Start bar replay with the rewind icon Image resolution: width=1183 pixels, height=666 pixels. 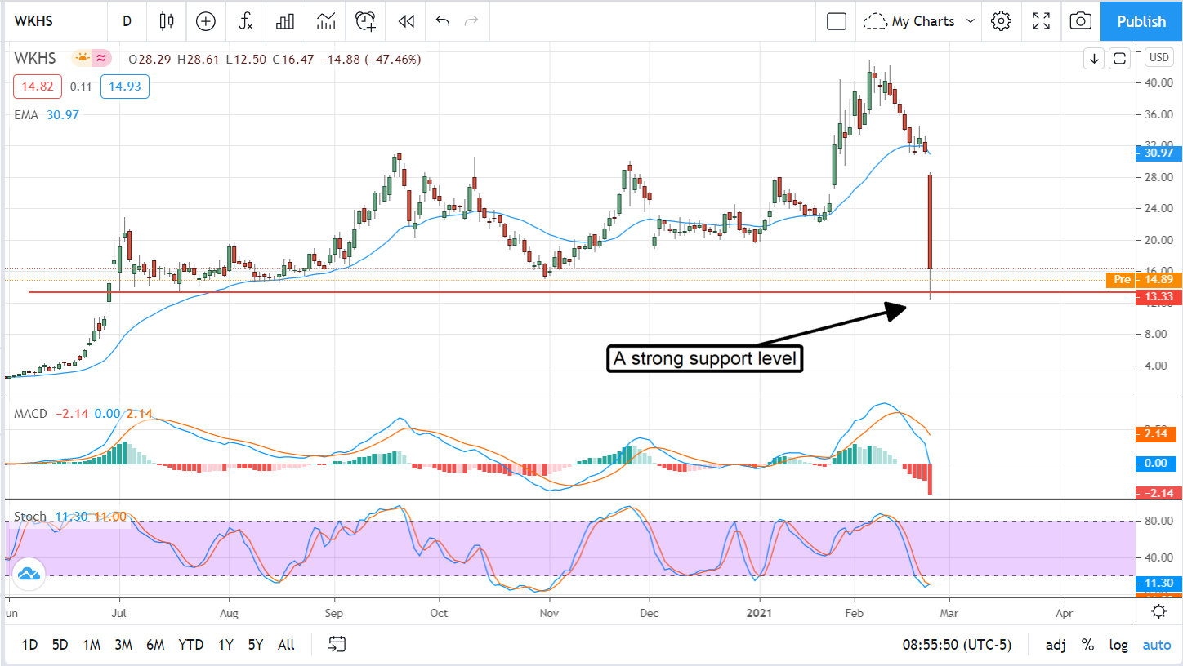pyautogui.click(x=406, y=21)
